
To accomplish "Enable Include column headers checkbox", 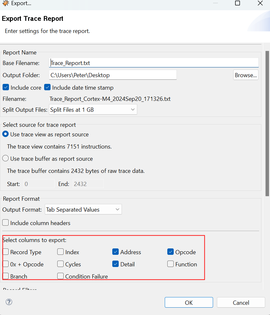I will coord(6,223).
